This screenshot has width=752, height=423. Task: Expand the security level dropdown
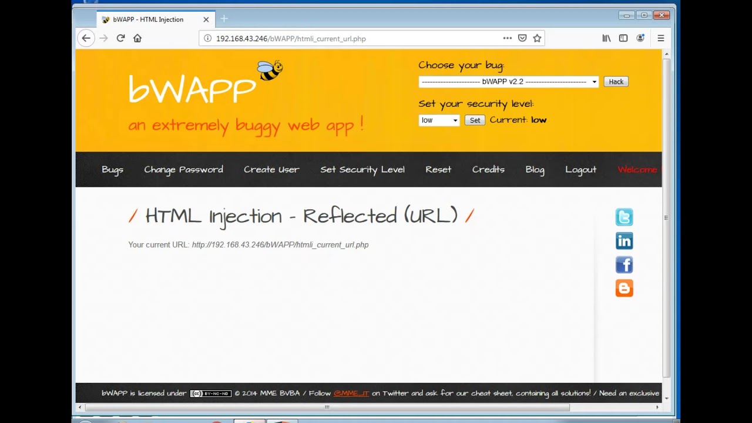click(x=439, y=120)
